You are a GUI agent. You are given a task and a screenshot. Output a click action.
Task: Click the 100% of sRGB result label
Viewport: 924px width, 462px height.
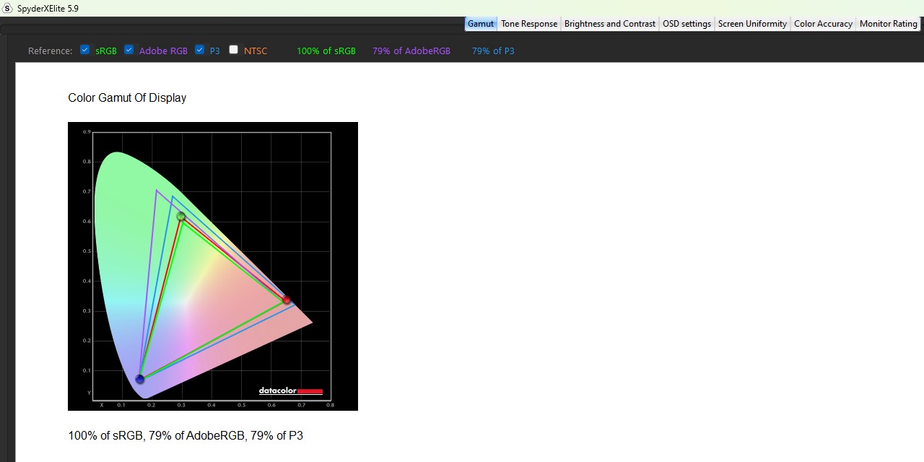tap(326, 51)
